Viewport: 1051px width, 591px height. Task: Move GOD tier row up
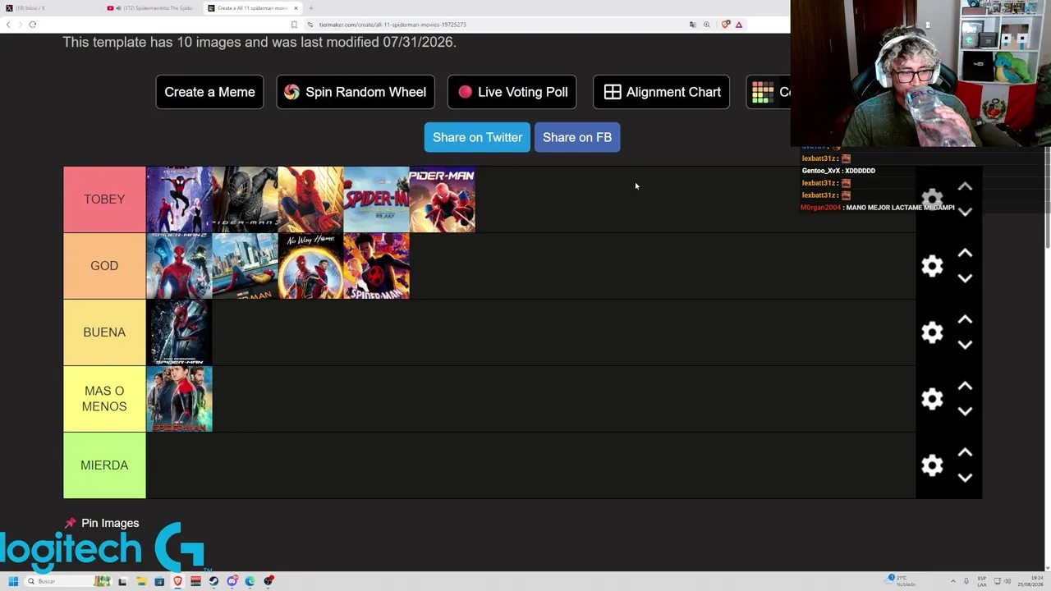(965, 254)
